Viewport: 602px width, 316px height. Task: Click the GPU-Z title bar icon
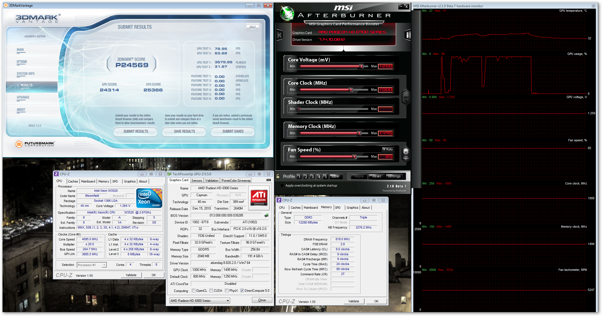169,174
